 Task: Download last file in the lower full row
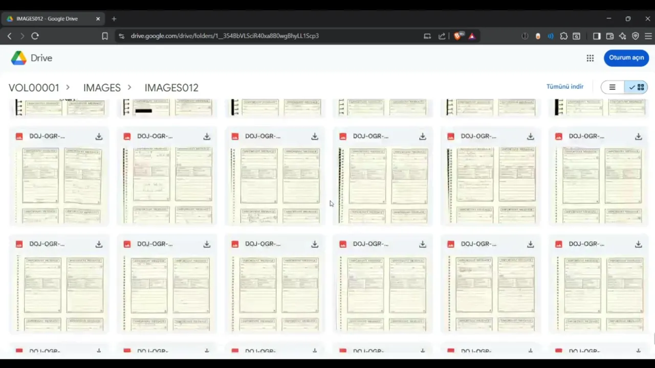639,244
